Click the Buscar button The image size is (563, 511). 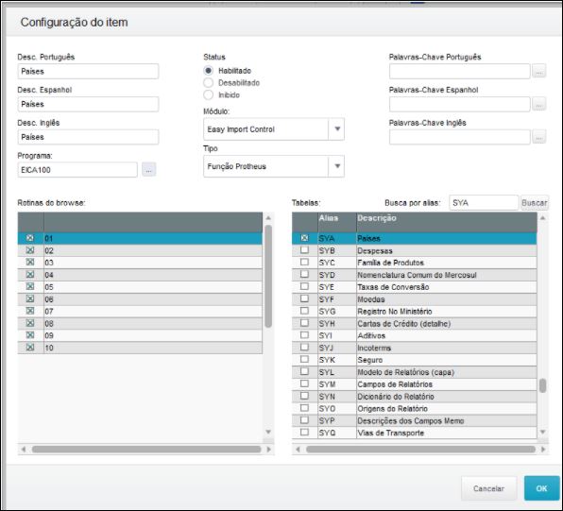[x=535, y=203]
